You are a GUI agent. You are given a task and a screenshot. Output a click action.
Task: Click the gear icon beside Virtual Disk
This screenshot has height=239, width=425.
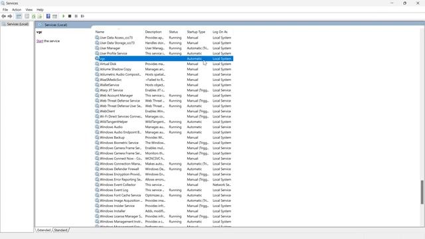[x=97, y=64]
